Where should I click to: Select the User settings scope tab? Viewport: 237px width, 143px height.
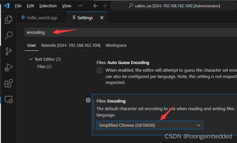coord(32,45)
